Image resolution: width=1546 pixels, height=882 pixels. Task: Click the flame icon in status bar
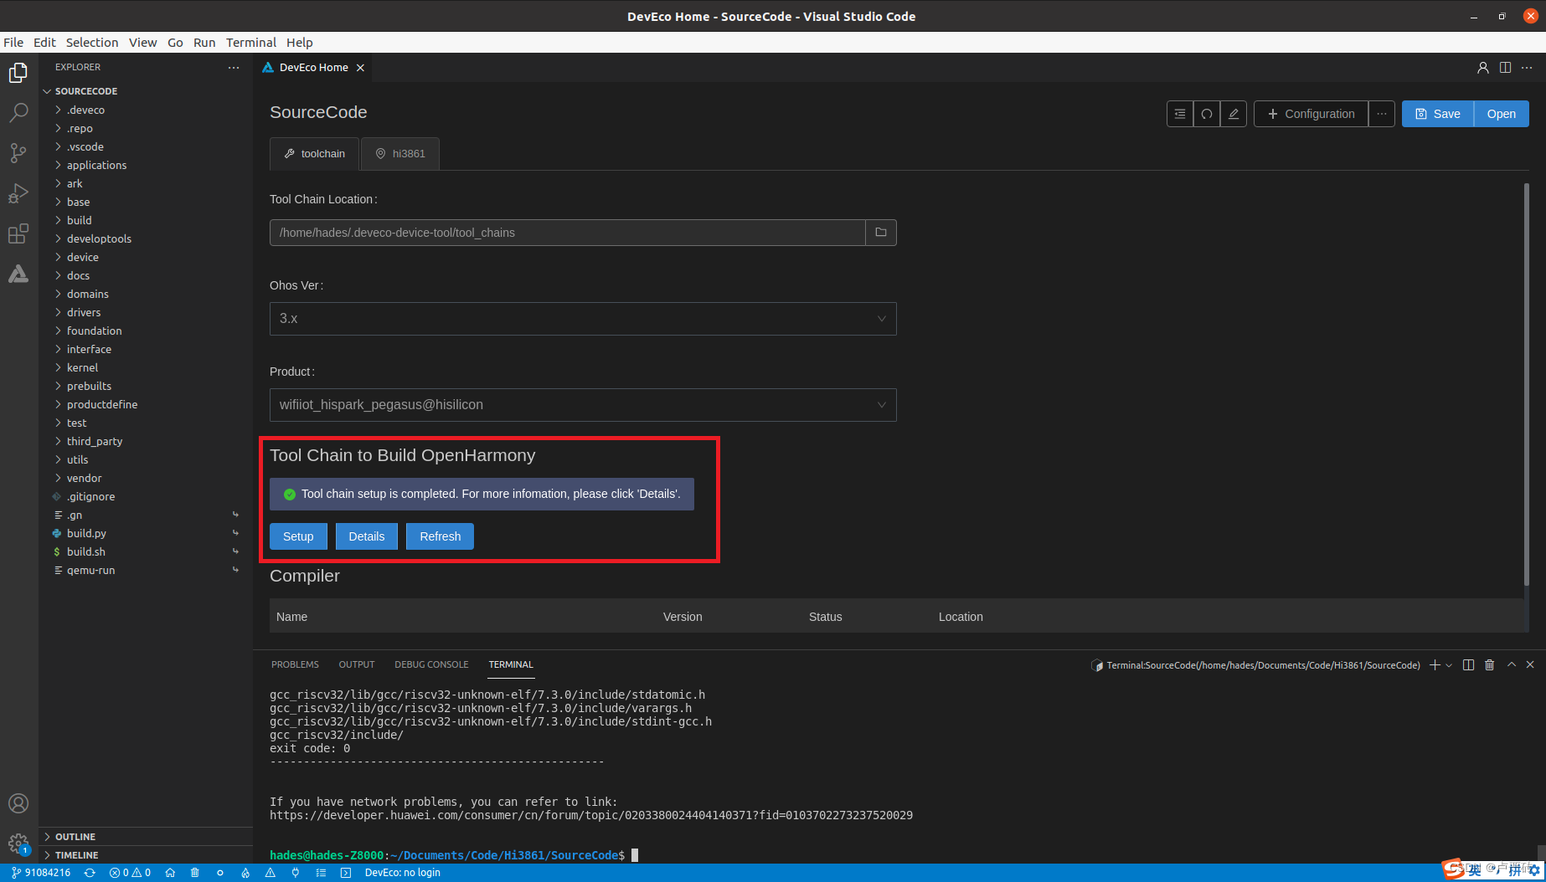click(245, 873)
